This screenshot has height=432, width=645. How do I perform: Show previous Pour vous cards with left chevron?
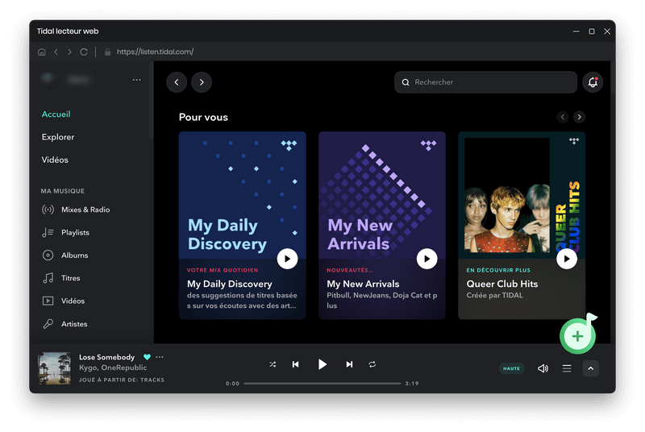pos(562,117)
